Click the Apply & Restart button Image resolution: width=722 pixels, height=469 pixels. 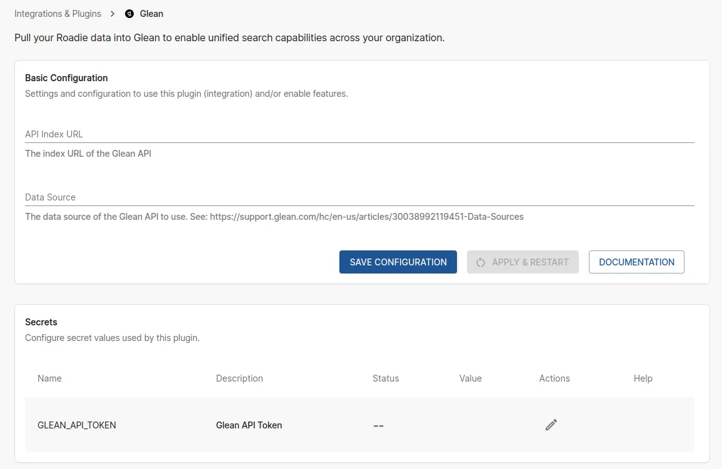523,262
